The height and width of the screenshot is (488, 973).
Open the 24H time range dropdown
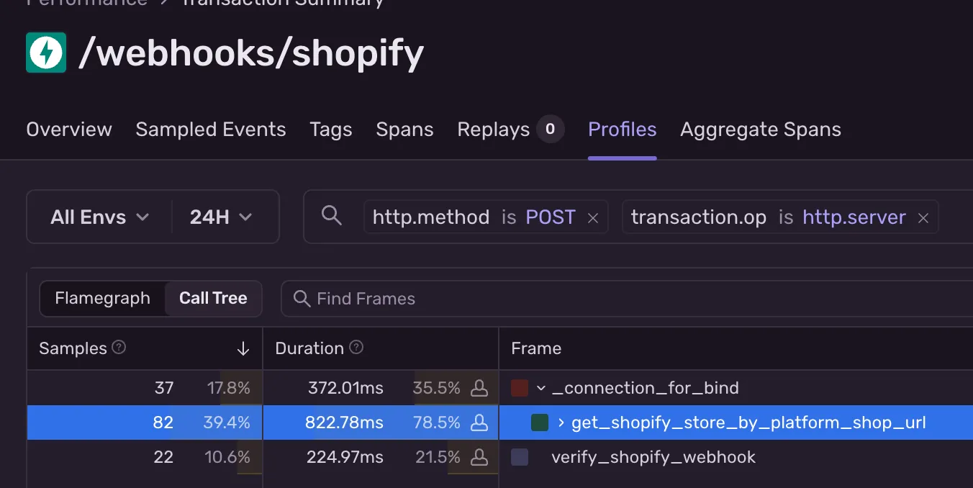point(221,217)
